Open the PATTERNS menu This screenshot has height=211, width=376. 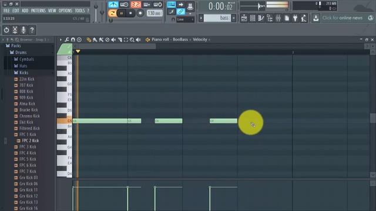click(38, 11)
